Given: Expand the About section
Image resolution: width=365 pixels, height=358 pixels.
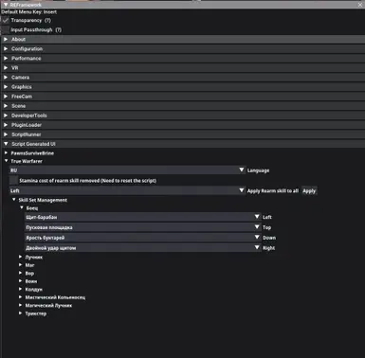Looking at the screenshot, I should point(183,39).
